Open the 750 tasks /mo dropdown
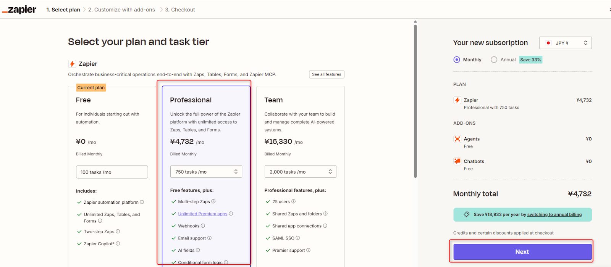The image size is (611, 267). point(206,172)
